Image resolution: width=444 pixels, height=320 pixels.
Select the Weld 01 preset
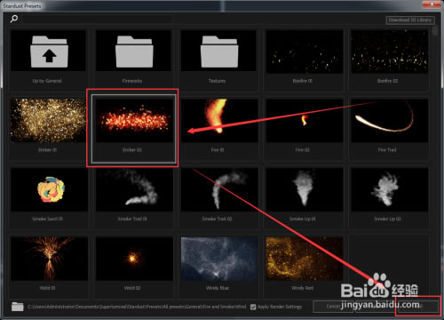(49, 266)
